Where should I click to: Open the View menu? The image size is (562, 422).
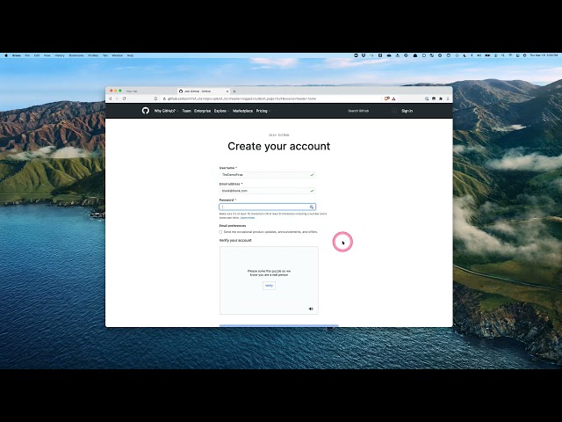pyautogui.click(x=47, y=55)
